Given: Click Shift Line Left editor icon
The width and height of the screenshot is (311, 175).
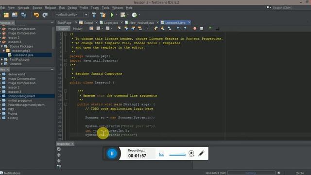Looking at the screenshot, I should 178,28.
